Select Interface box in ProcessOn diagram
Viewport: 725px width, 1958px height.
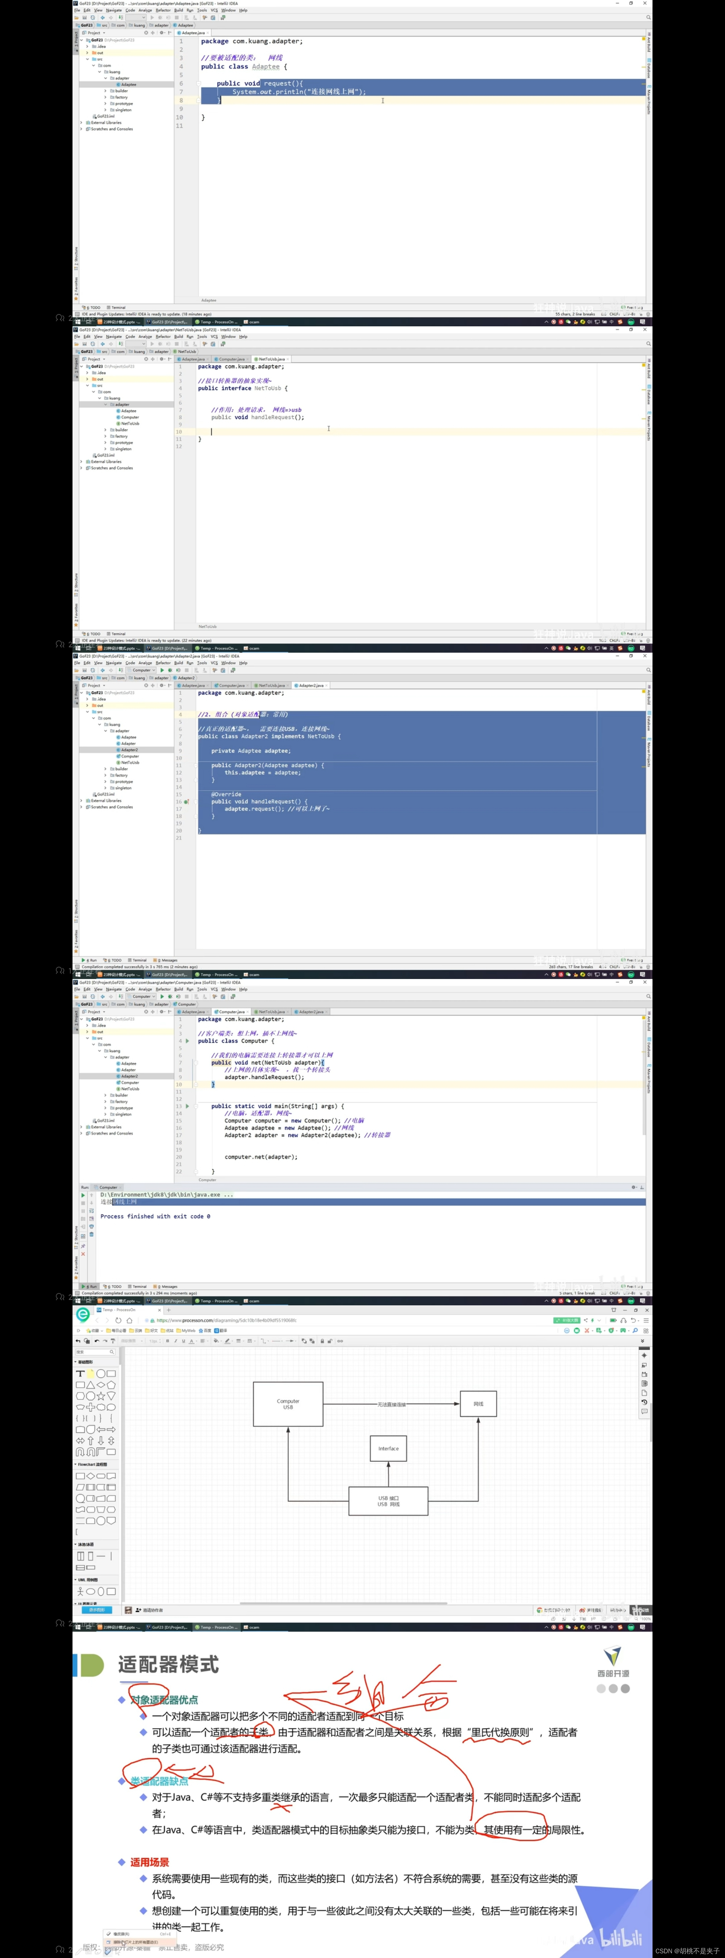click(x=388, y=1448)
